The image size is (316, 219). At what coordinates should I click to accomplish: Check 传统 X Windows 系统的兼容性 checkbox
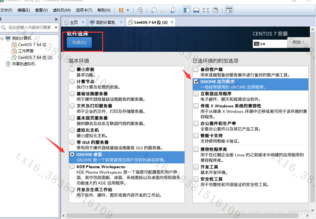tap(196, 106)
